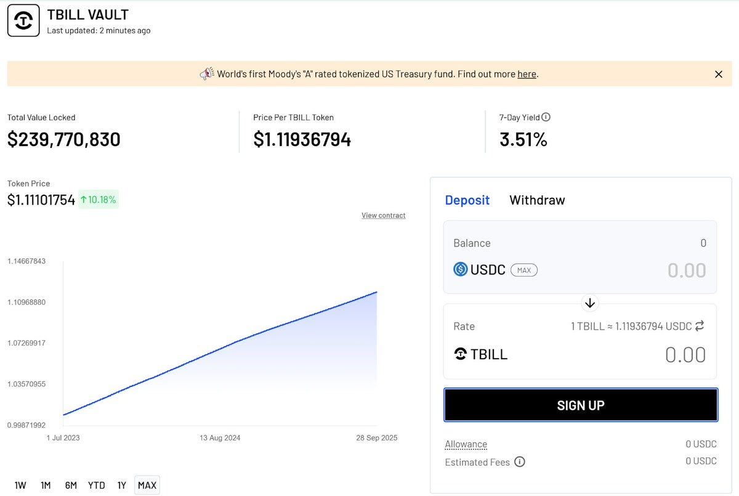The image size is (739, 496).
Task: Select the MAX chart range
Action: click(147, 485)
